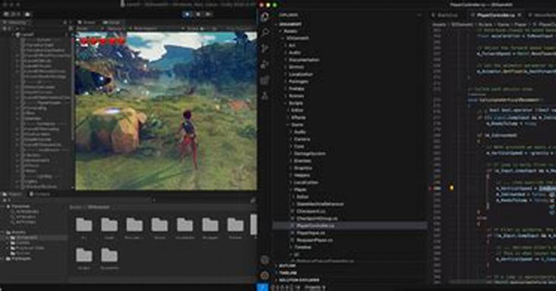Select PlayerController.cs in Explorer tree
Image resolution: width=556 pixels, height=291 pixels.
coord(350,225)
